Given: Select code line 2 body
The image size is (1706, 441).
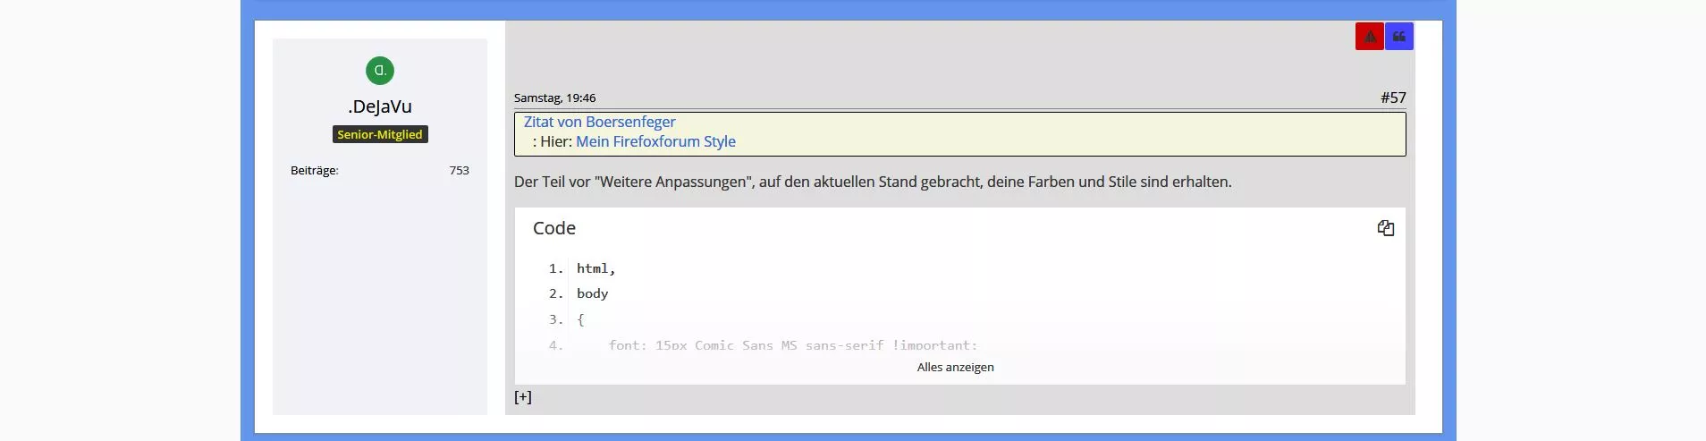Looking at the screenshot, I should pos(592,293).
